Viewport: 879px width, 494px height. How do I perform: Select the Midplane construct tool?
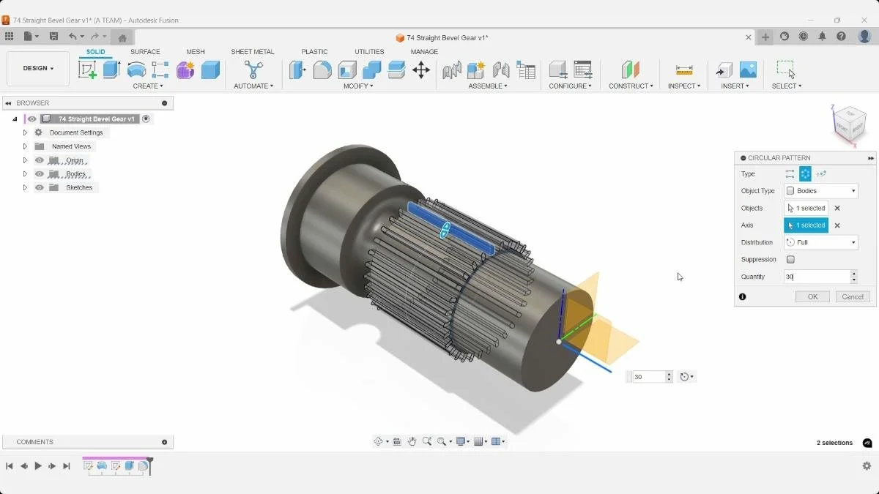[630, 70]
